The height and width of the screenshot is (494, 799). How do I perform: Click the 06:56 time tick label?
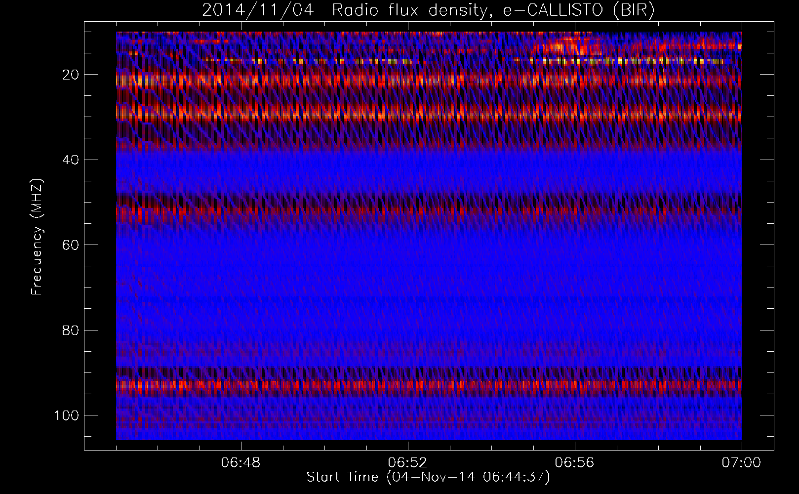575,463
